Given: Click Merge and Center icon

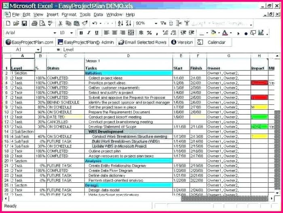Looking at the screenshot, I should (131, 33).
